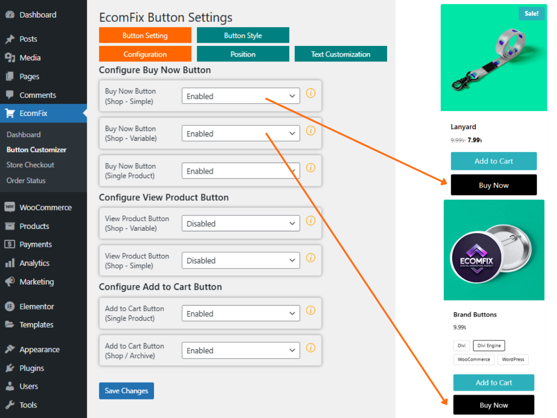Click info icon for View Product Shop Simple
557x418 pixels.
[x=311, y=258]
